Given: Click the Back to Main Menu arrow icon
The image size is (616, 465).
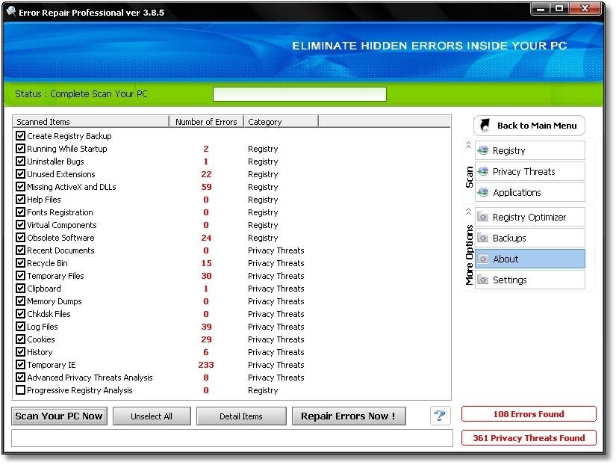Looking at the screenshot, I should click(485, 126).
